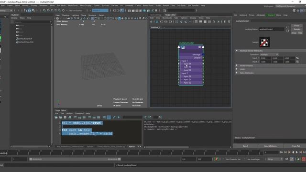Expand Node Behavior section
Viewport: 306px width, 172px height.
tap(237, 65)
